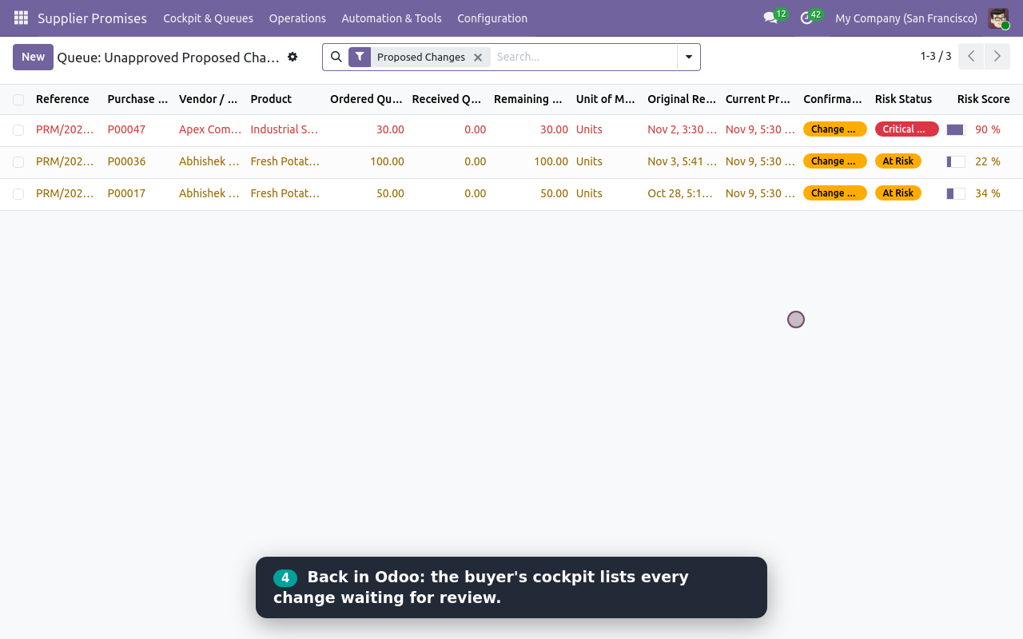Open the user avatar menu
Image resolution: width=1023 pixels, height=639 pixels.
click(998, 18)
